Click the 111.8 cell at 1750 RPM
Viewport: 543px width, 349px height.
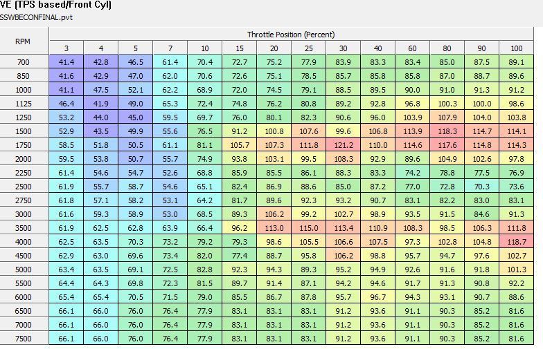(308, 145)
